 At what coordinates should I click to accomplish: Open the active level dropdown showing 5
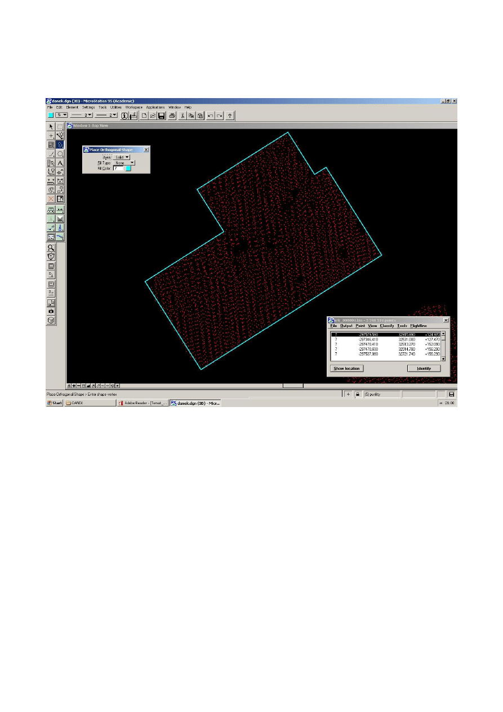pyautogui.click(x=61, y=115)
